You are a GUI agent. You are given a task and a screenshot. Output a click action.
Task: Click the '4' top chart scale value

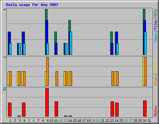coord(5,9)
